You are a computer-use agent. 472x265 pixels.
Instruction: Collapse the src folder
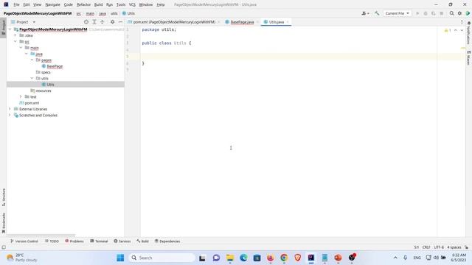pyautogui.click(x=15, y=41)
